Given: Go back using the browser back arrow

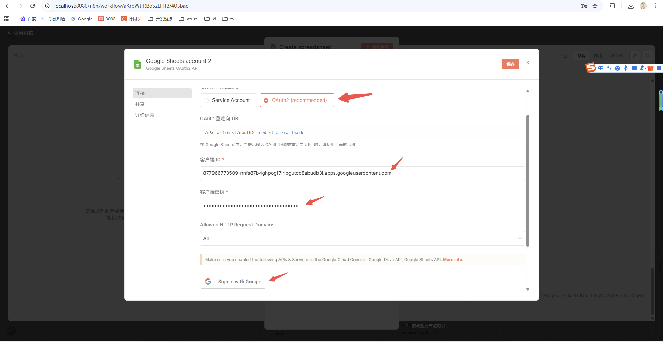Looking at the screenshot, I should pyautogui.click(x=8, y=6).
